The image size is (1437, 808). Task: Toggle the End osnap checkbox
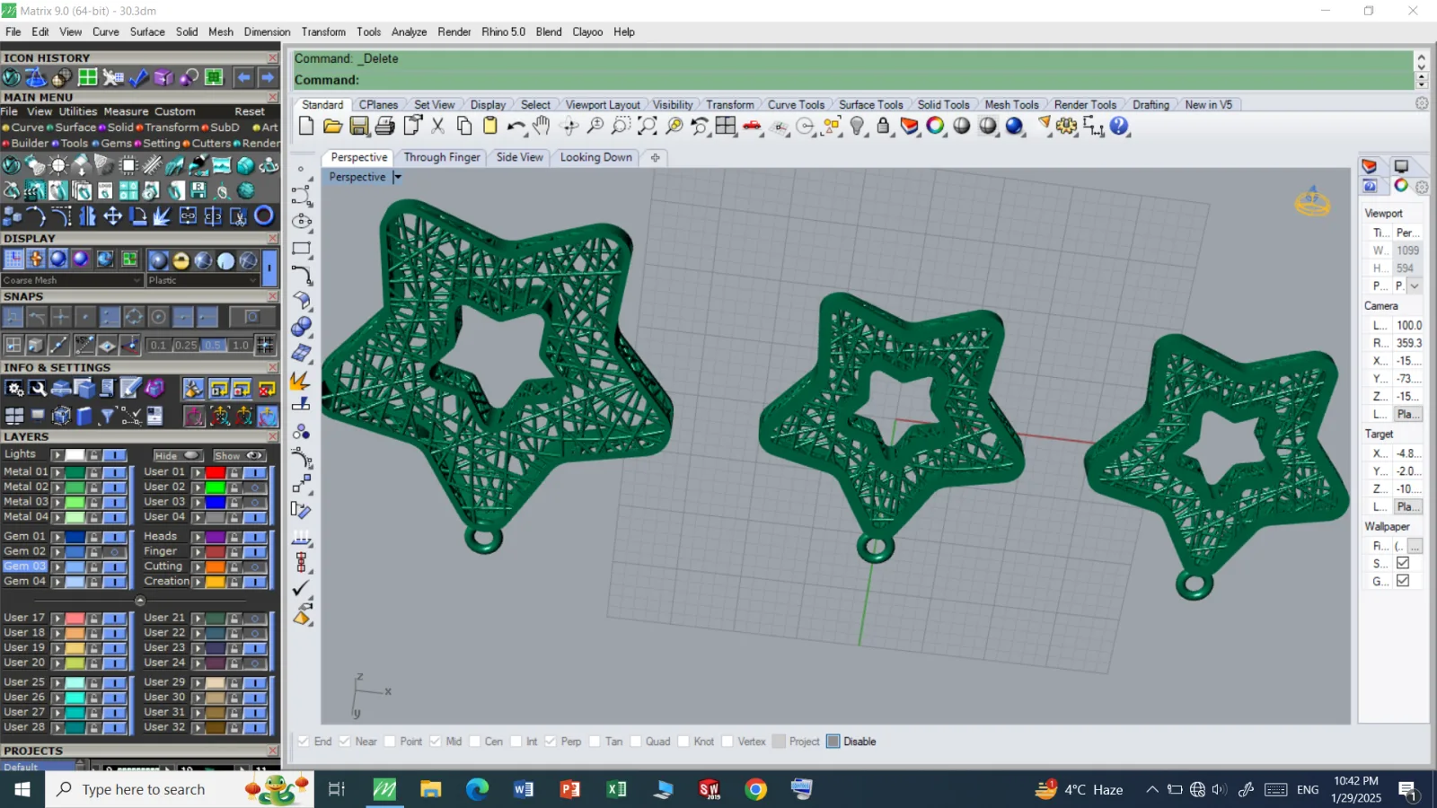coord(304,742)
